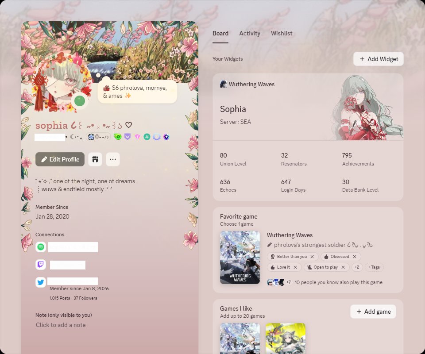
Task: Click the 1,015 Posts Twitter stat
Action: tap(60, 298)
